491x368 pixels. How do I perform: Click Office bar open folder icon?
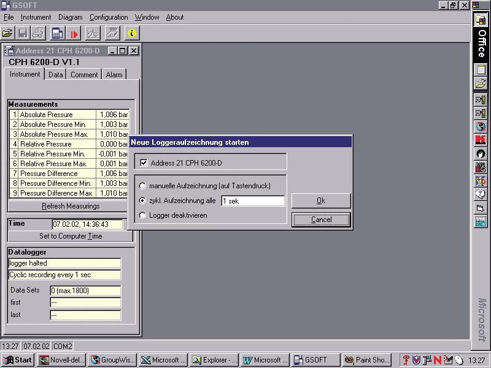pyautogui.click(x=481, y=84)
